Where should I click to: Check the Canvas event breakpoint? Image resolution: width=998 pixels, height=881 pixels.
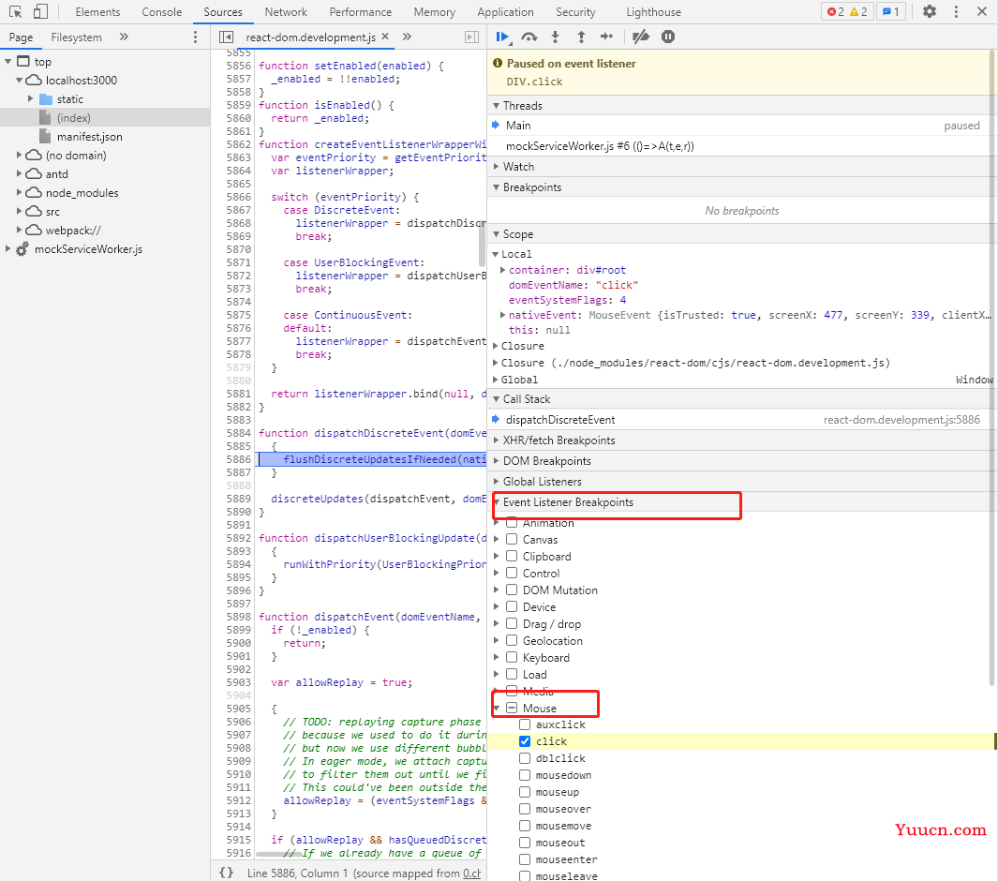click(512, 539)
